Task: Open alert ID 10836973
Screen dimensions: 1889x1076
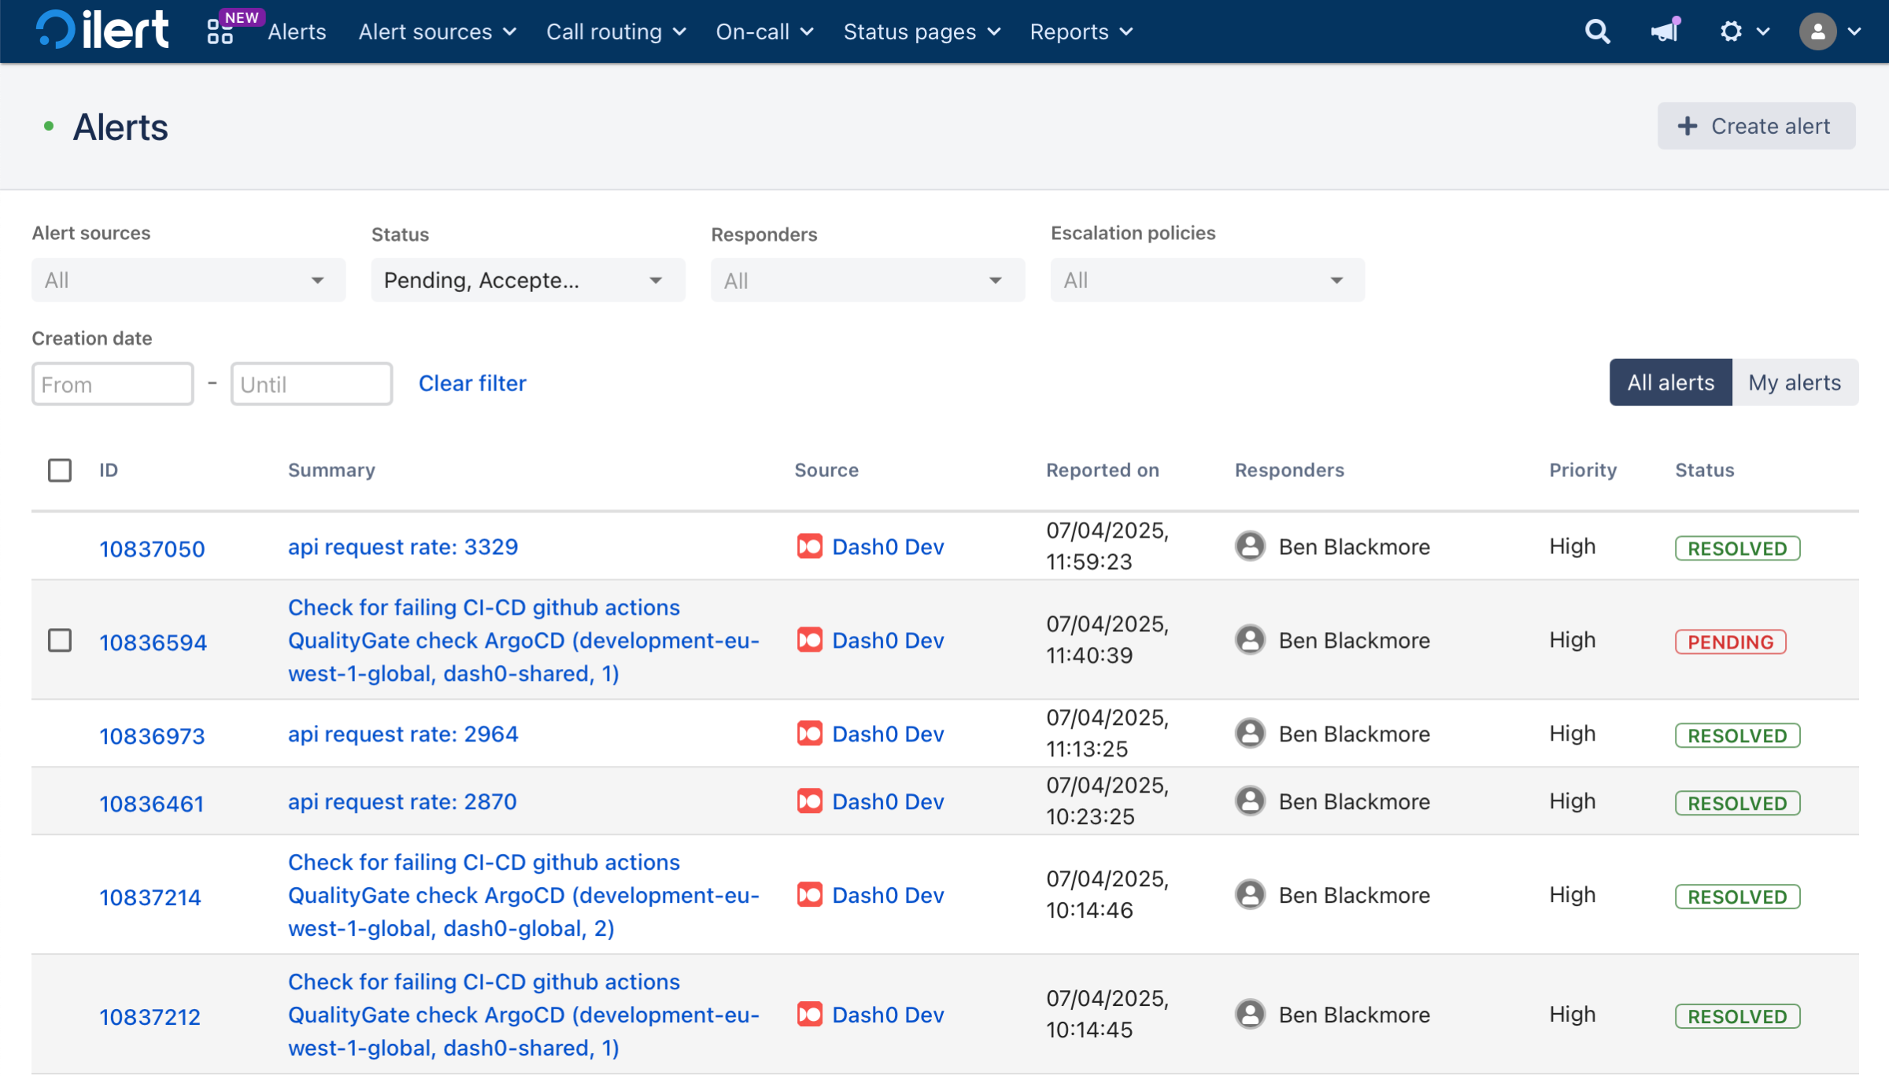Action: point(152,736)
